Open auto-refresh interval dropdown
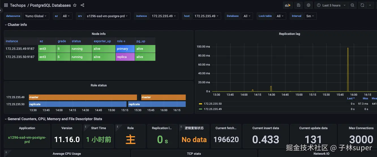Screen dimensions: 377x157 click(x=370, y=5)
